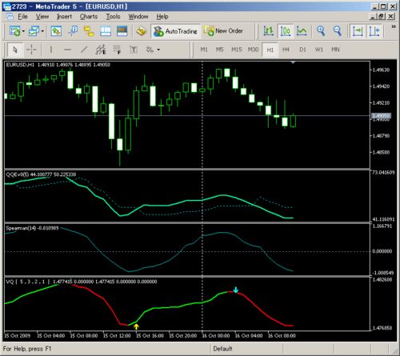Select the horizontal line tool
This screenshot has height=356, width=400.
click(67, 50)
